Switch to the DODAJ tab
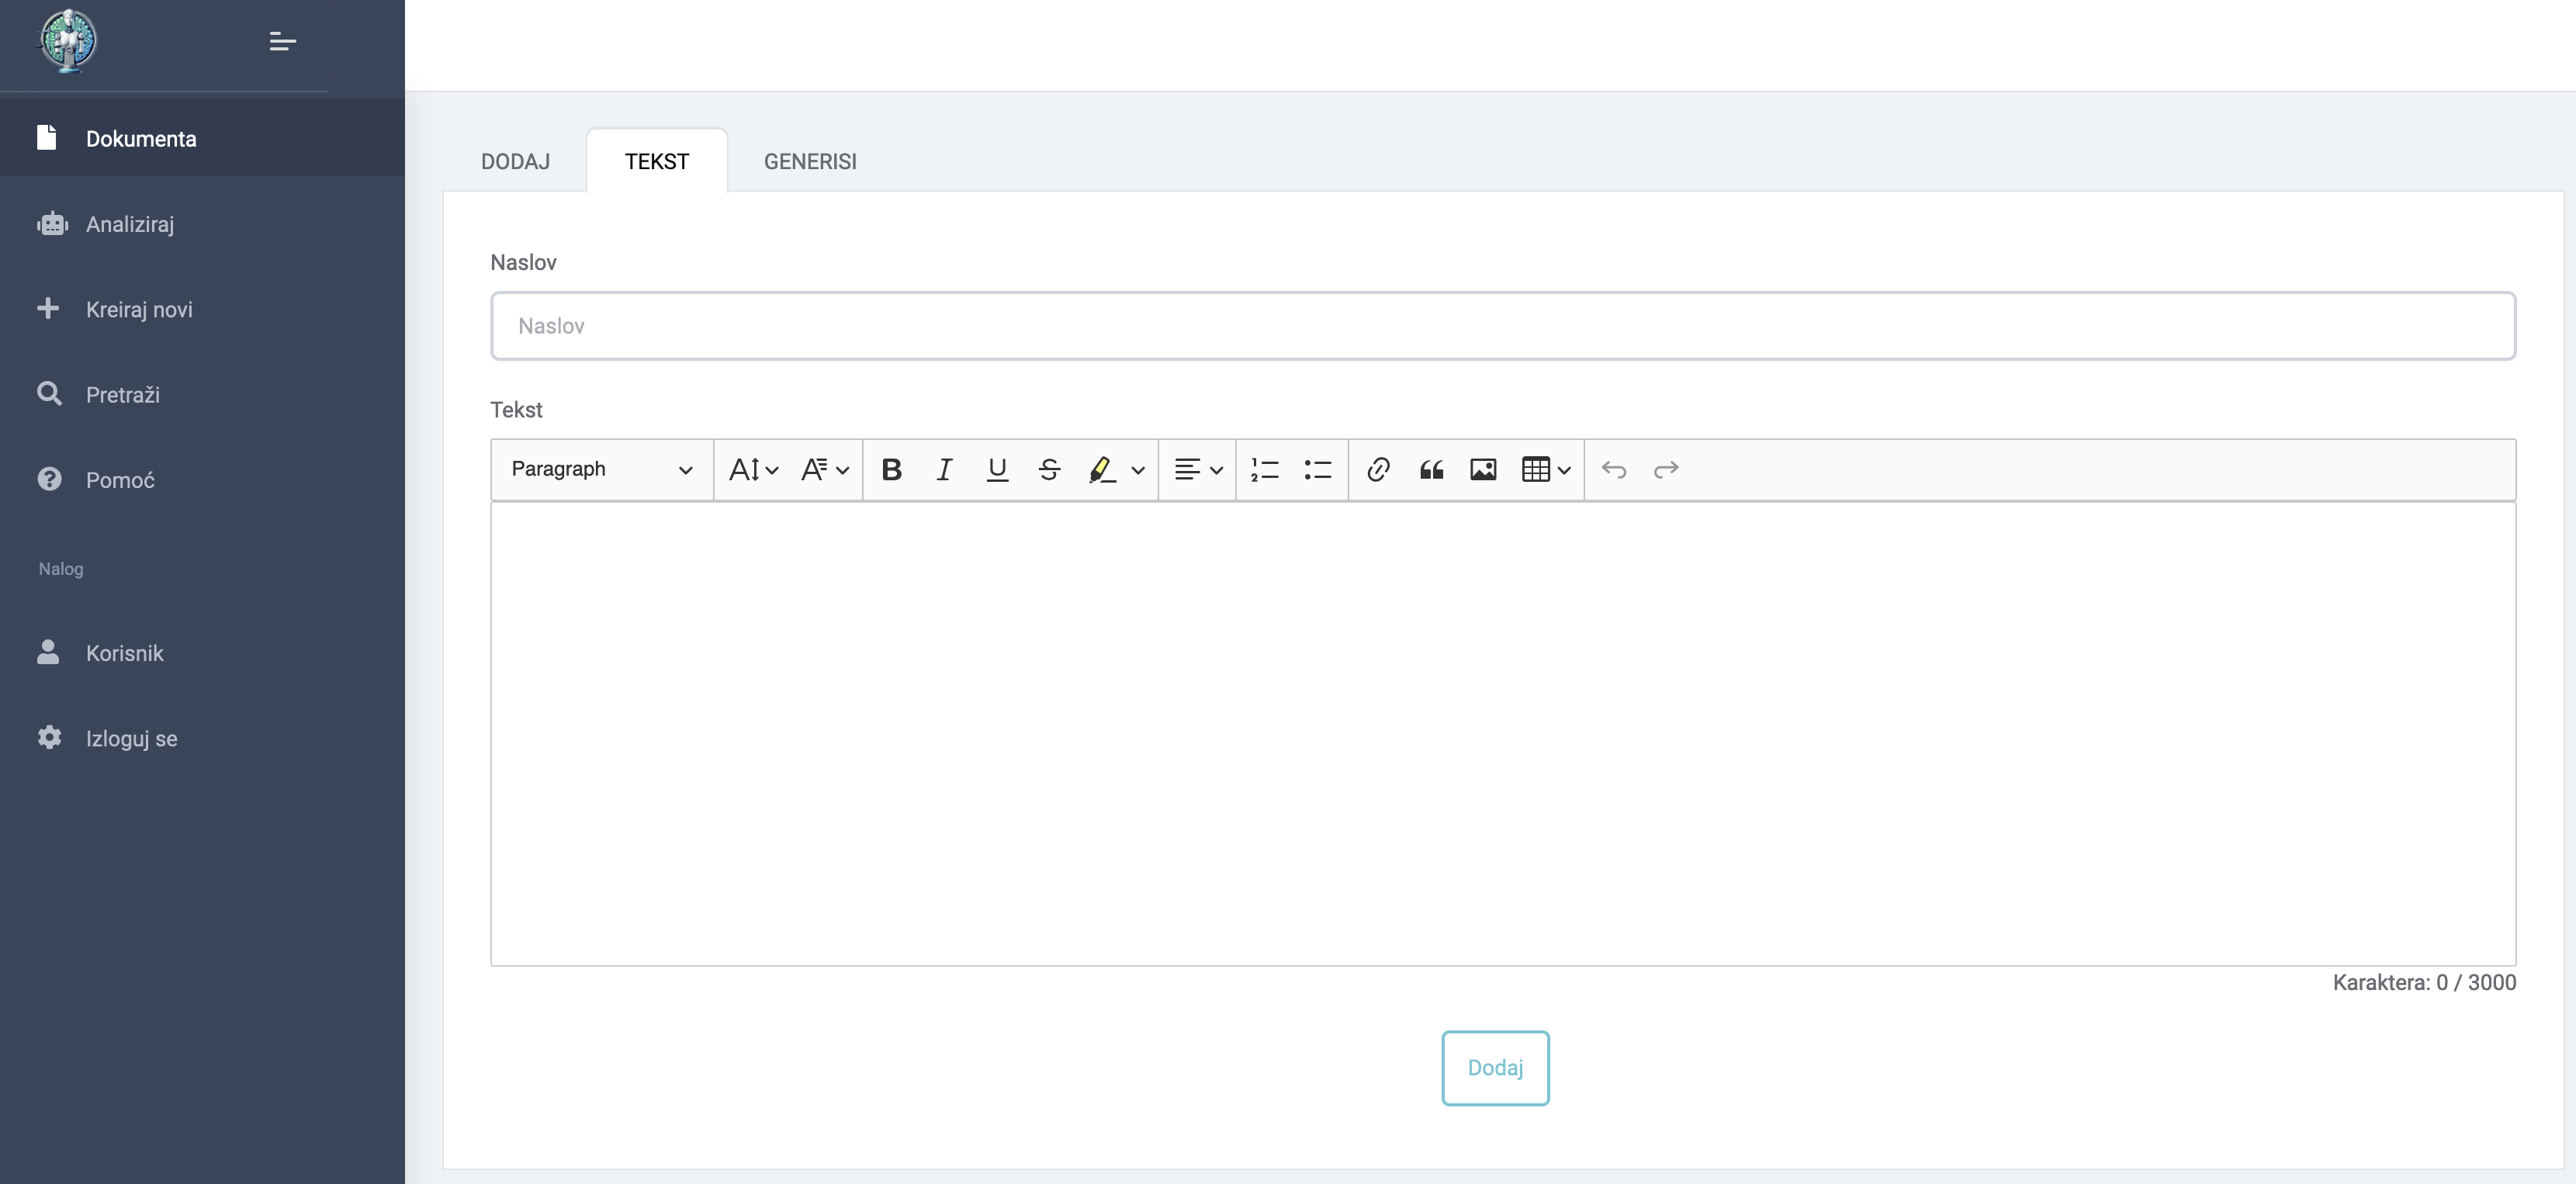Viewport: 2576px width, 1184px height. [515, 161]
